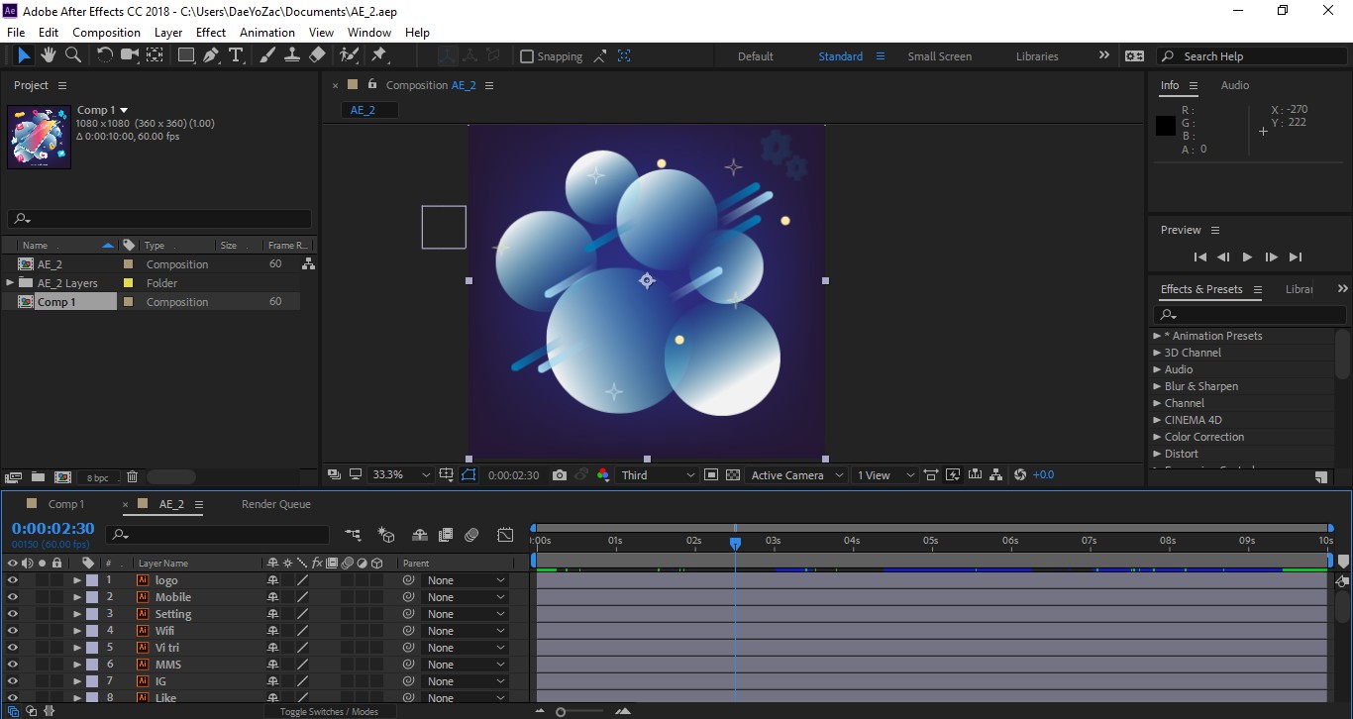
Task: Select the Zoom tool in toolbar
Action: 73,55
